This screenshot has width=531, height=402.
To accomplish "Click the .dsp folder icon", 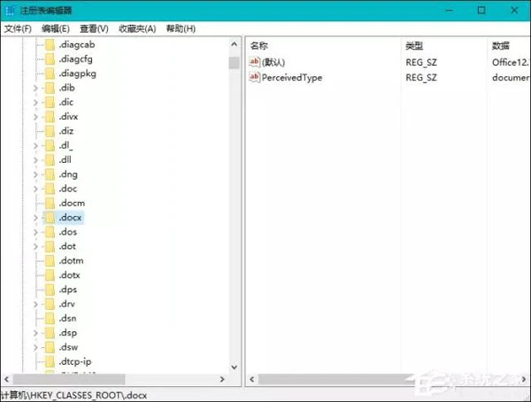I will [x=50, y=333].
